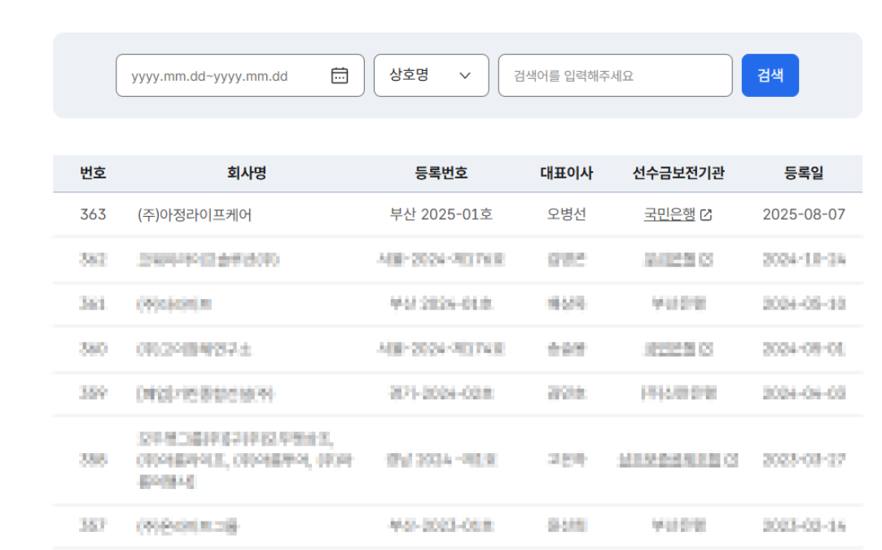Open the 국민은행 link in row 363
The width and height of the screenshot is (882, 550).
coord(669,215)
